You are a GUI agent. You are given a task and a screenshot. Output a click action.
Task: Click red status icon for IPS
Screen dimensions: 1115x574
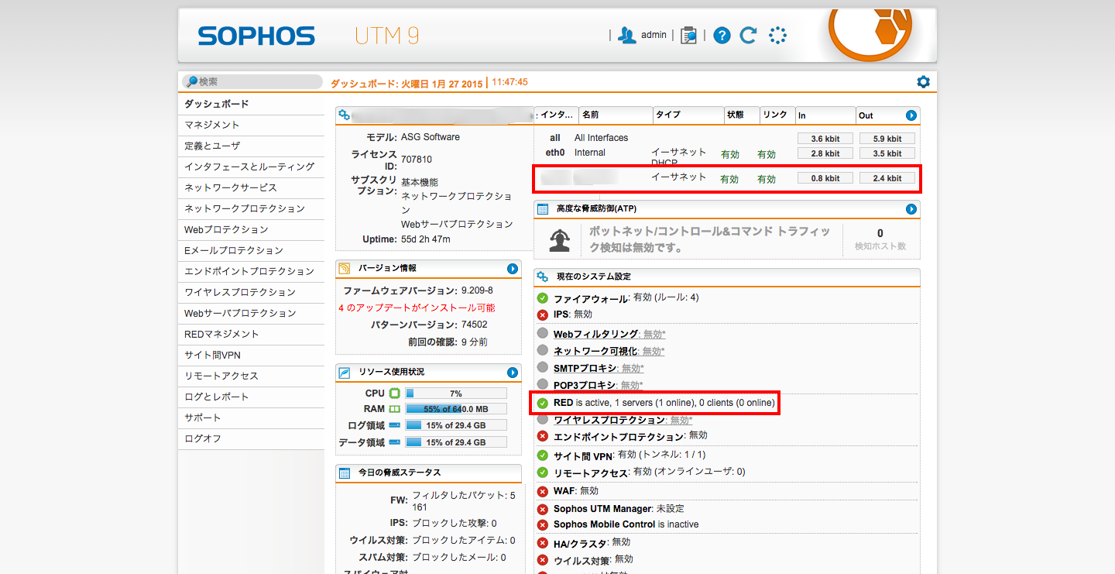click(x=543, y=314)
